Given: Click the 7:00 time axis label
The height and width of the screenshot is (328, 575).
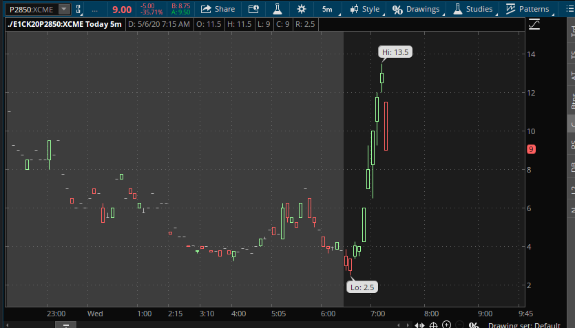Looking at the screenshot, I should coord(378,314).
